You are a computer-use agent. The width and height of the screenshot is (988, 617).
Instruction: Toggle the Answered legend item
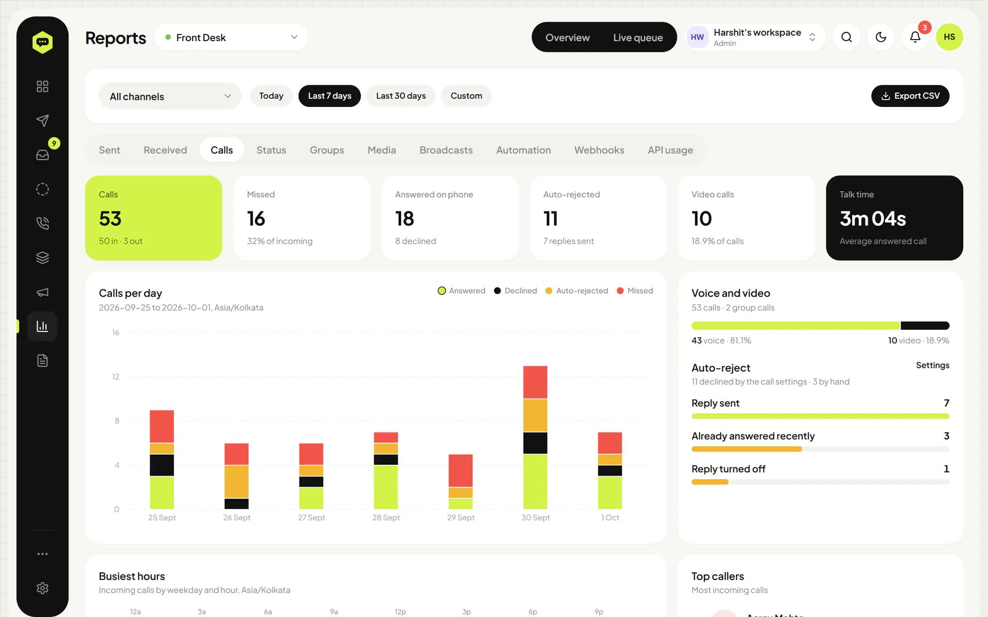(462, 291)
